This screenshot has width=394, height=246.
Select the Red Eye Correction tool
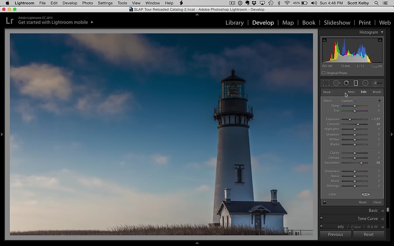pyautogui.click(x=346, y=83)
